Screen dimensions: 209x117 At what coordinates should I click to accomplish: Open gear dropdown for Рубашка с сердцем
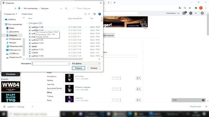pyautogui.click(x=138, y=89)
